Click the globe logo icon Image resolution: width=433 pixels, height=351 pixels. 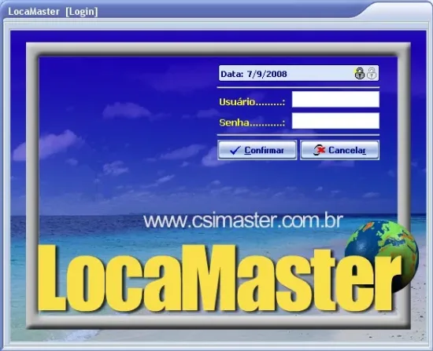382,256
